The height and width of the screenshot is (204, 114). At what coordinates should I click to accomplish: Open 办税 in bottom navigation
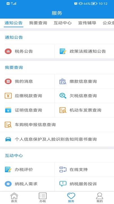(x=43, y=197)
